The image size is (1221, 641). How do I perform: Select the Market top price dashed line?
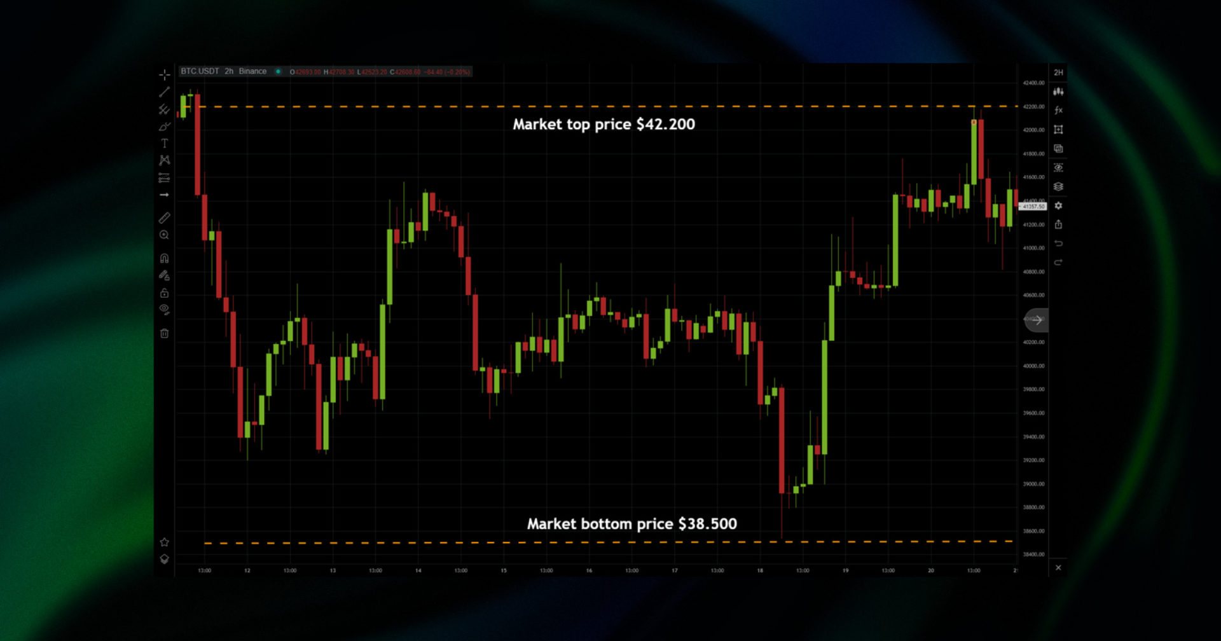[445, 107]
